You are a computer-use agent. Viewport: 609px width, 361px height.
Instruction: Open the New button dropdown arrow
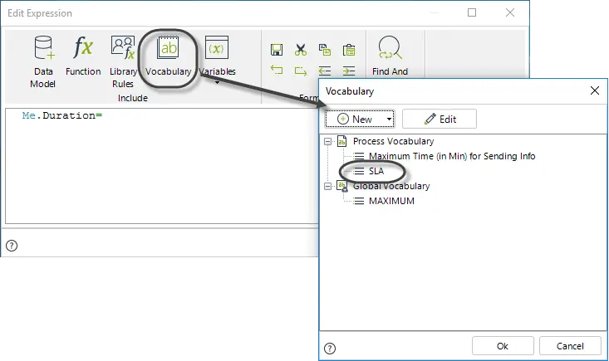pyautogui.click(x=389, y=119)
